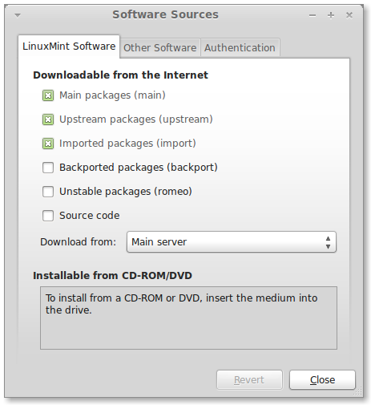Click the Backported packages (backport) label text
Viewport: 371px width, 405px height.
pyautogui.click(x=139, y=168)
